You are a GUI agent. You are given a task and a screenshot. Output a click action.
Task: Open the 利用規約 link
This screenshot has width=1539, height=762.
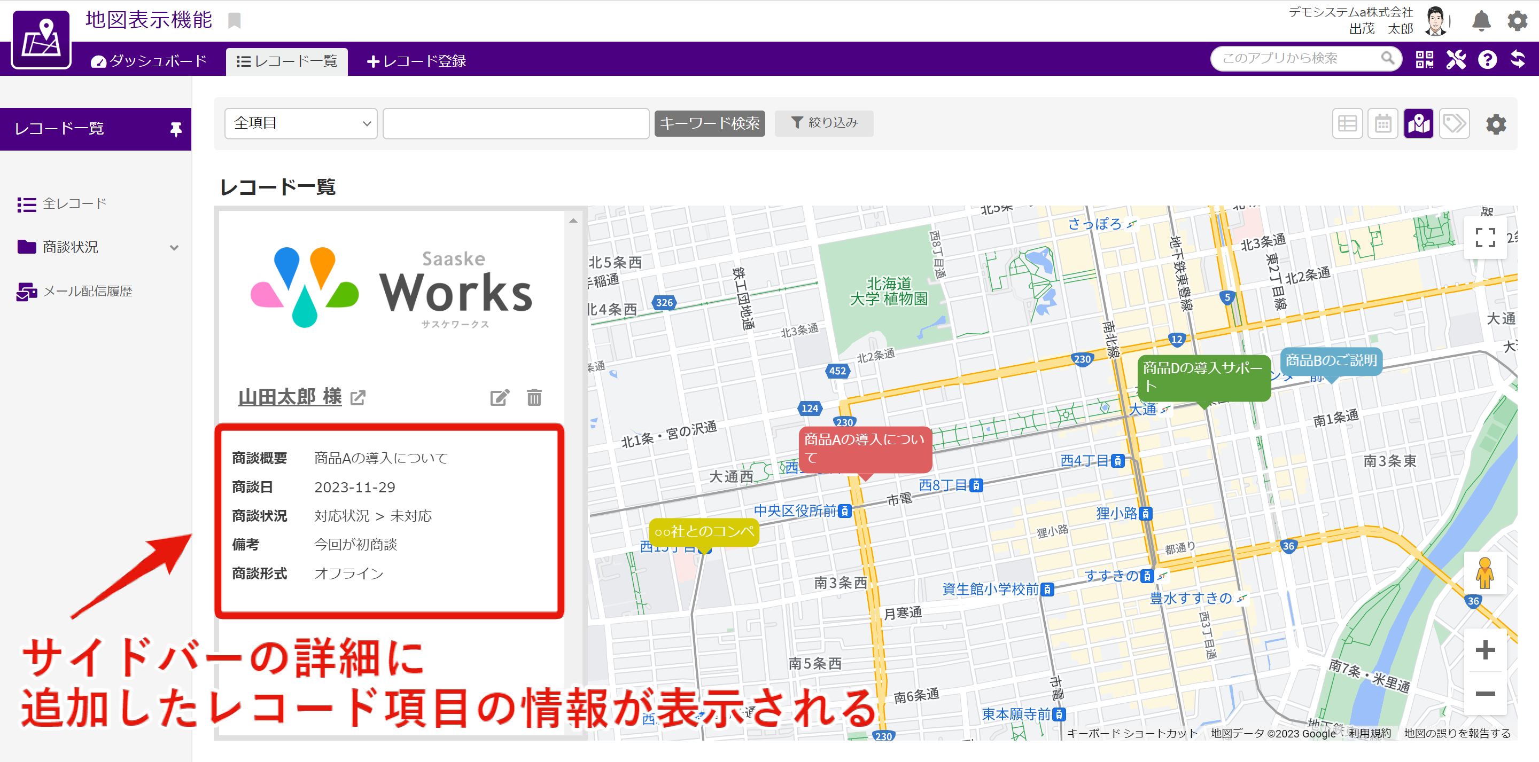pos(1369,733)
